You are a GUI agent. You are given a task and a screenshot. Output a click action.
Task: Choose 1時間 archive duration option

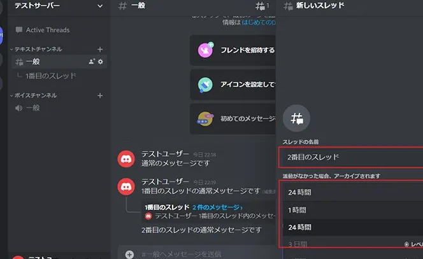point(350,209)
